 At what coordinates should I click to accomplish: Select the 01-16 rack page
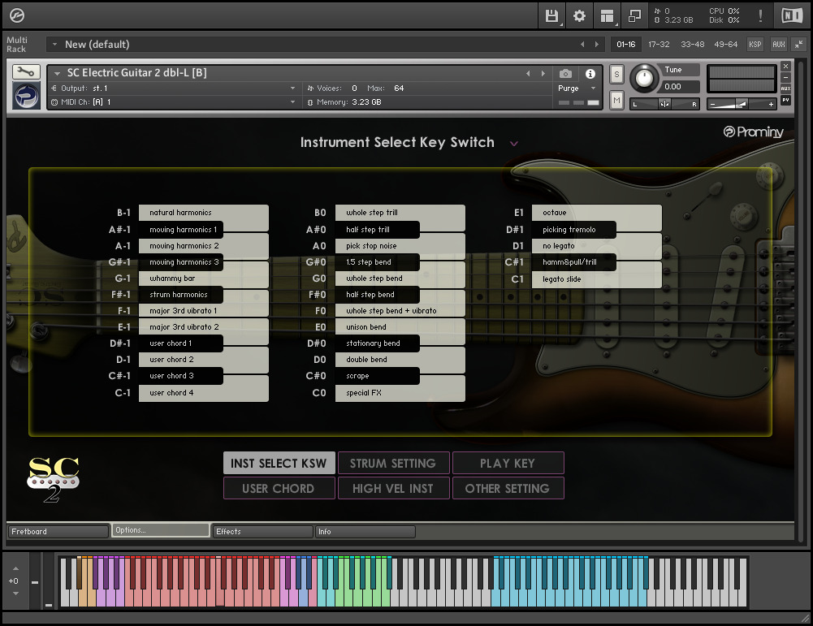click(x=626, y=45)
